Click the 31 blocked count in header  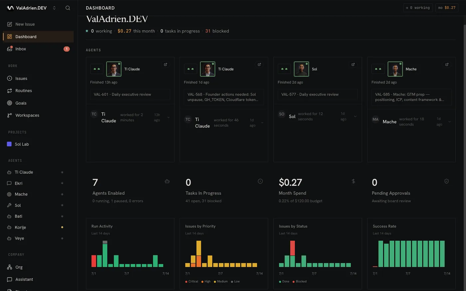click(208, 31)
